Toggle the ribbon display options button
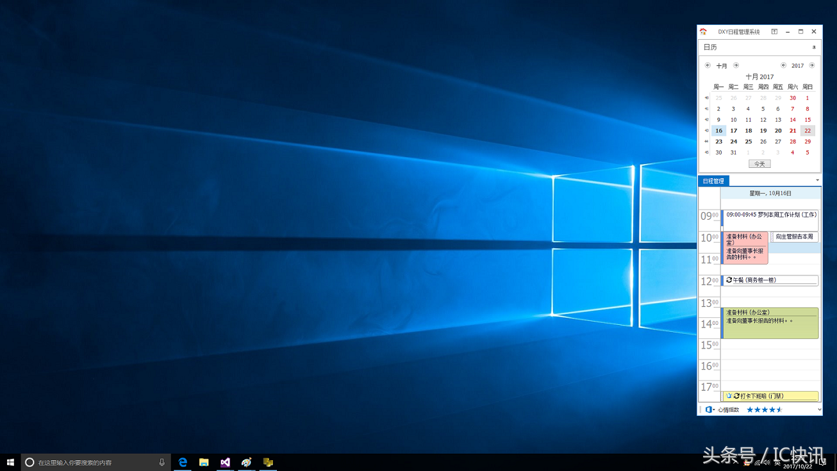 (774, 31)
